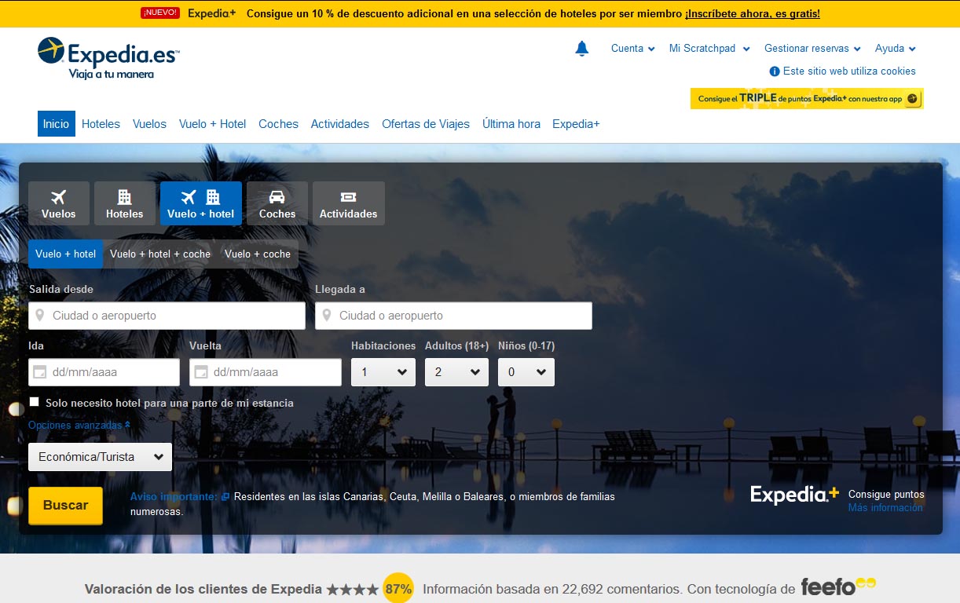Enable solo necesito hotel para parte de estancia
This screenshot has height=603, width=960.
pyautogui.click(x=34, y=401)
